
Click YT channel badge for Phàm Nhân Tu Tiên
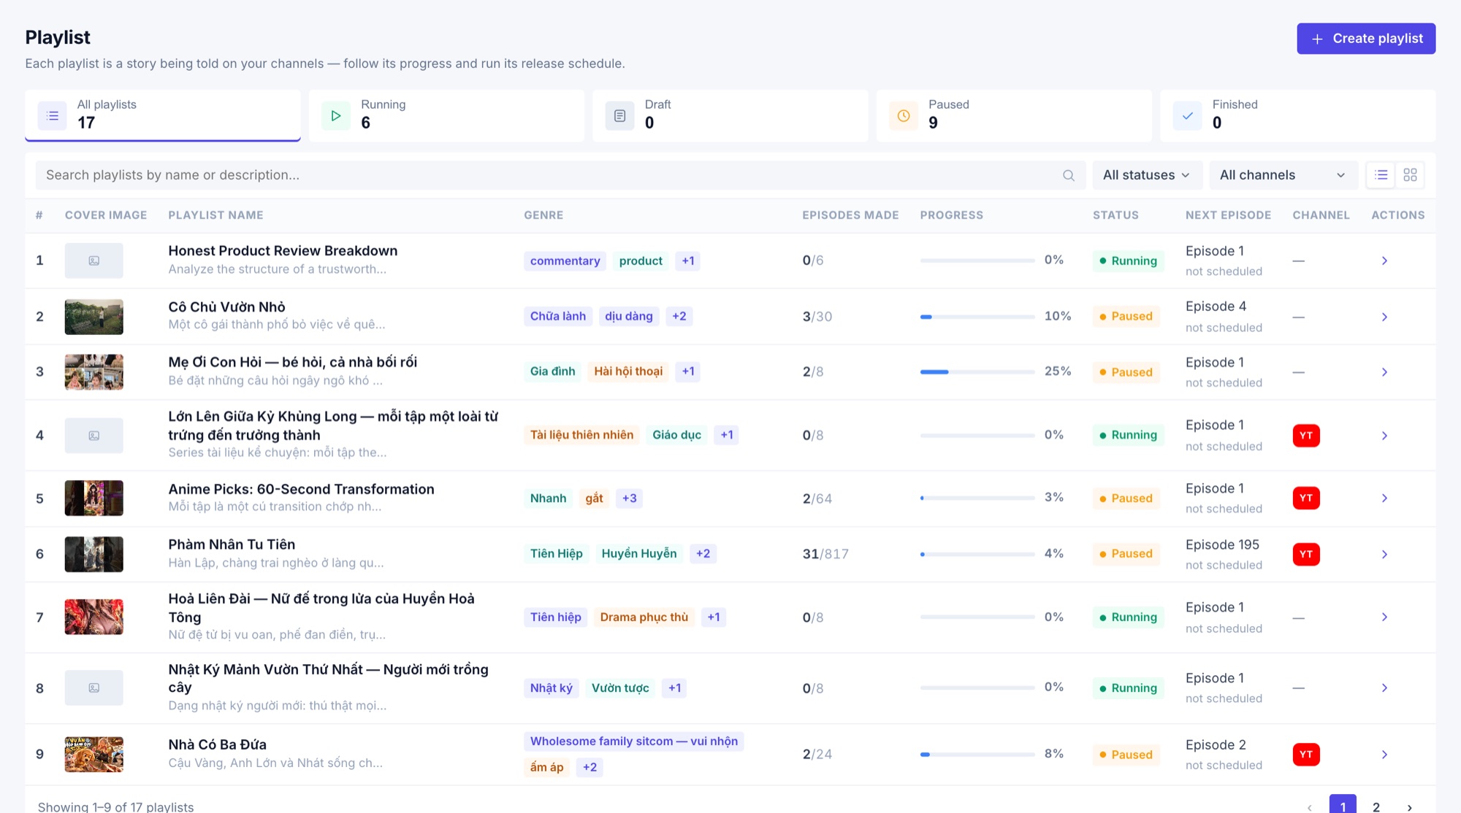coord(1306,555)
